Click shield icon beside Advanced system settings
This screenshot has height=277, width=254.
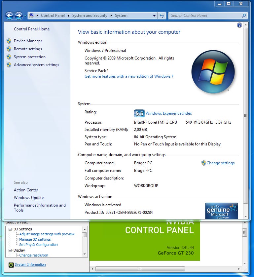(9, 65)
